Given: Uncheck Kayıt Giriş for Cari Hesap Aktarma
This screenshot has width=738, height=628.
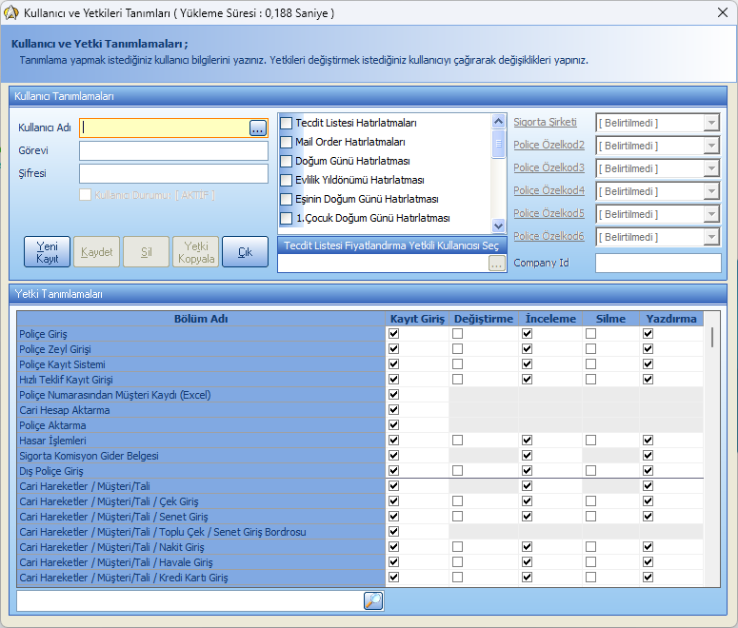Looking at the screenshot, I should [x=394, y=410].
